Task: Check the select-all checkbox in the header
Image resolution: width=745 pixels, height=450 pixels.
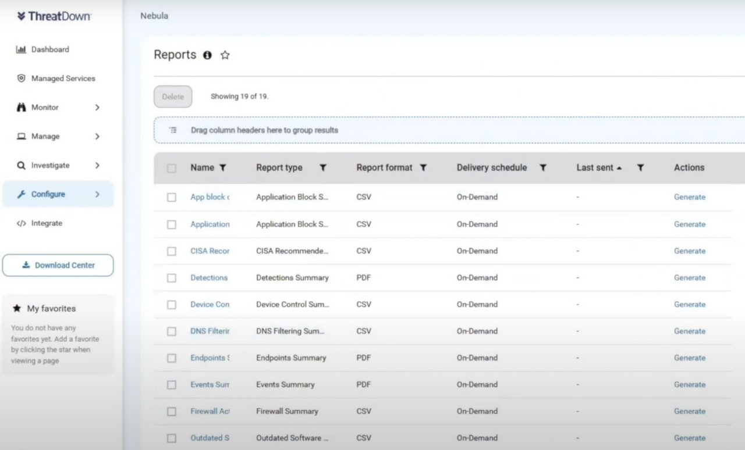Action: pyautogui.click(x=172, y=167)
